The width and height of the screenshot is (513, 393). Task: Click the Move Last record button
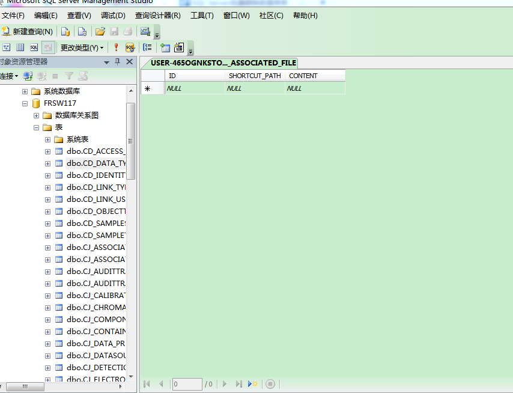[x=239, y=384]
